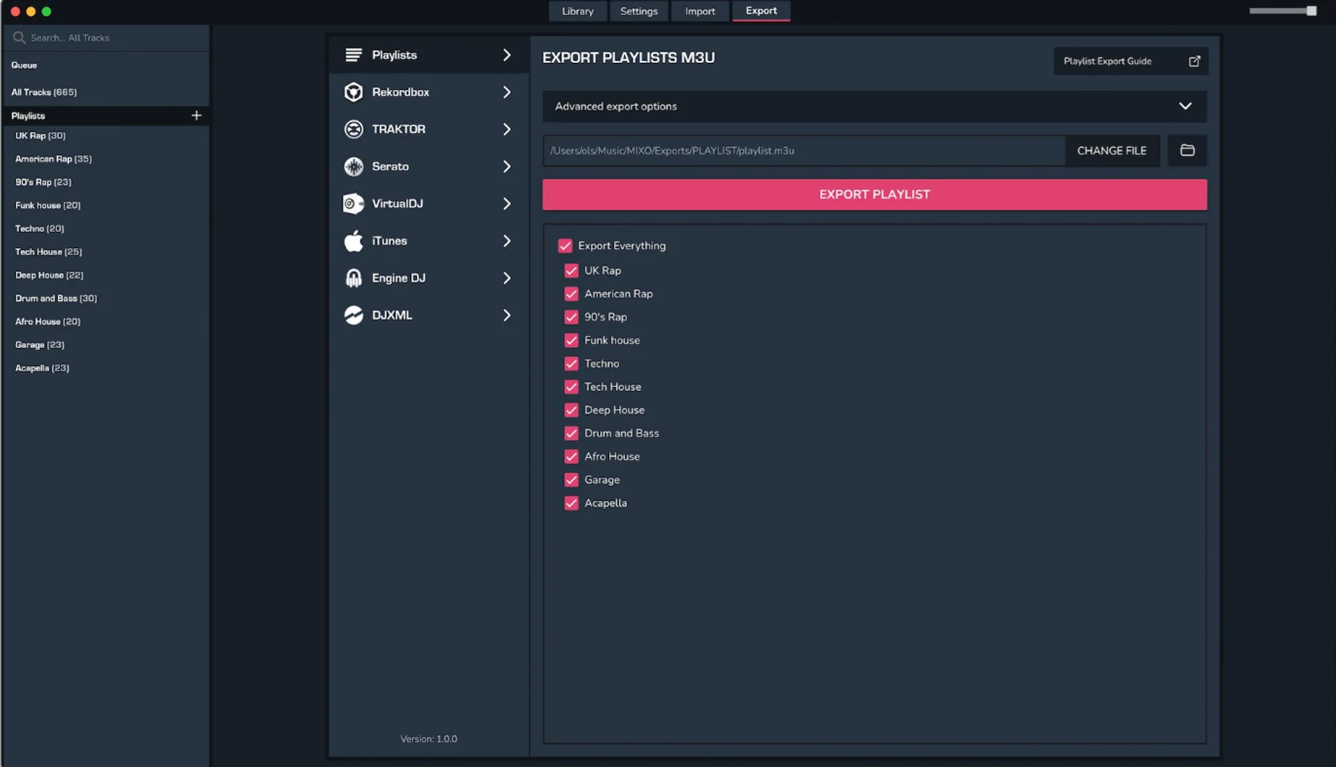This screenshot has width=1336, height=767.
Task: Expand the Serato export chevron
Action: tap(506, 166)
